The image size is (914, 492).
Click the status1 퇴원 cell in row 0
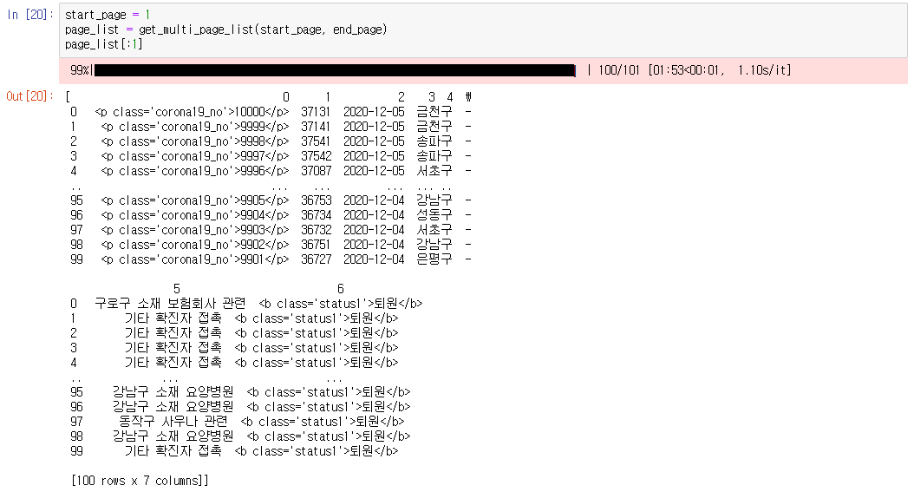[x=341, y=304]
